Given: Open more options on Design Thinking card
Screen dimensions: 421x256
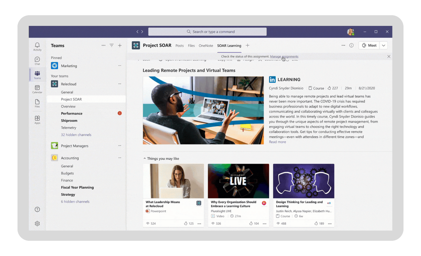Looking at the screenshot, I should click(330, 224).
